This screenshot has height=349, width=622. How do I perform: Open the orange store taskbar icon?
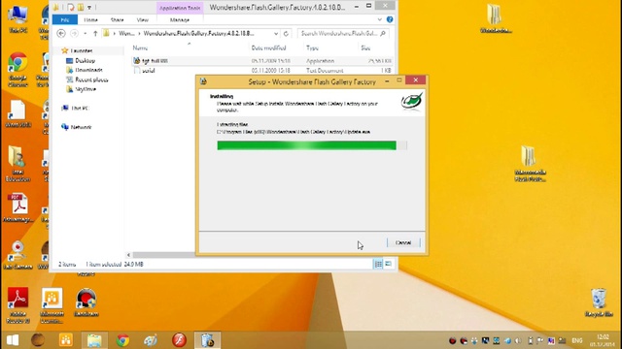66,340
